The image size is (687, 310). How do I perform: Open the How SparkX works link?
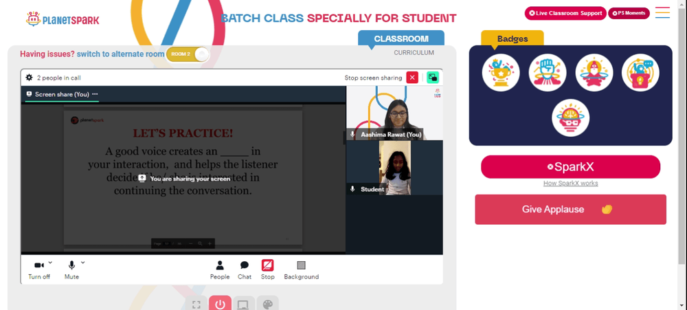point(570,184)
